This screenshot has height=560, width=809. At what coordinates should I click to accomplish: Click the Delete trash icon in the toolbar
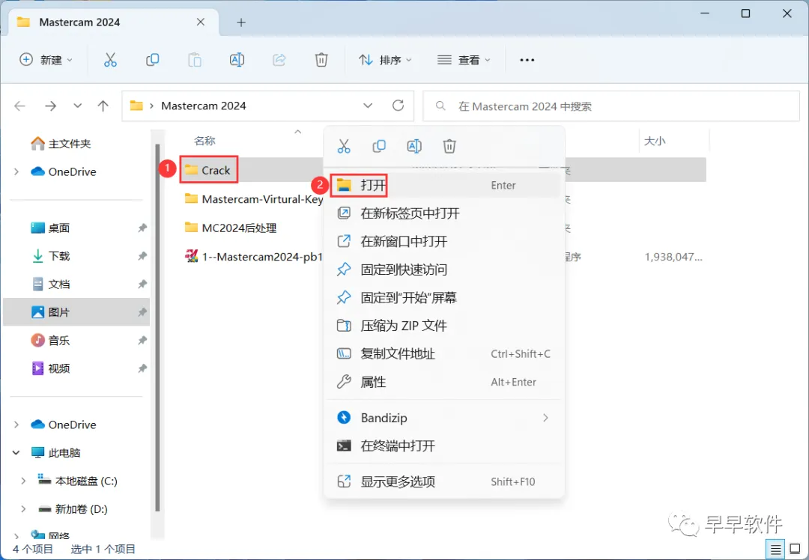point(321,60)
